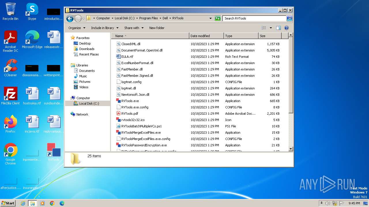This screenshot has width=369, height=207.
Task: Click the New folder button
Action: (x=157, y=28)
